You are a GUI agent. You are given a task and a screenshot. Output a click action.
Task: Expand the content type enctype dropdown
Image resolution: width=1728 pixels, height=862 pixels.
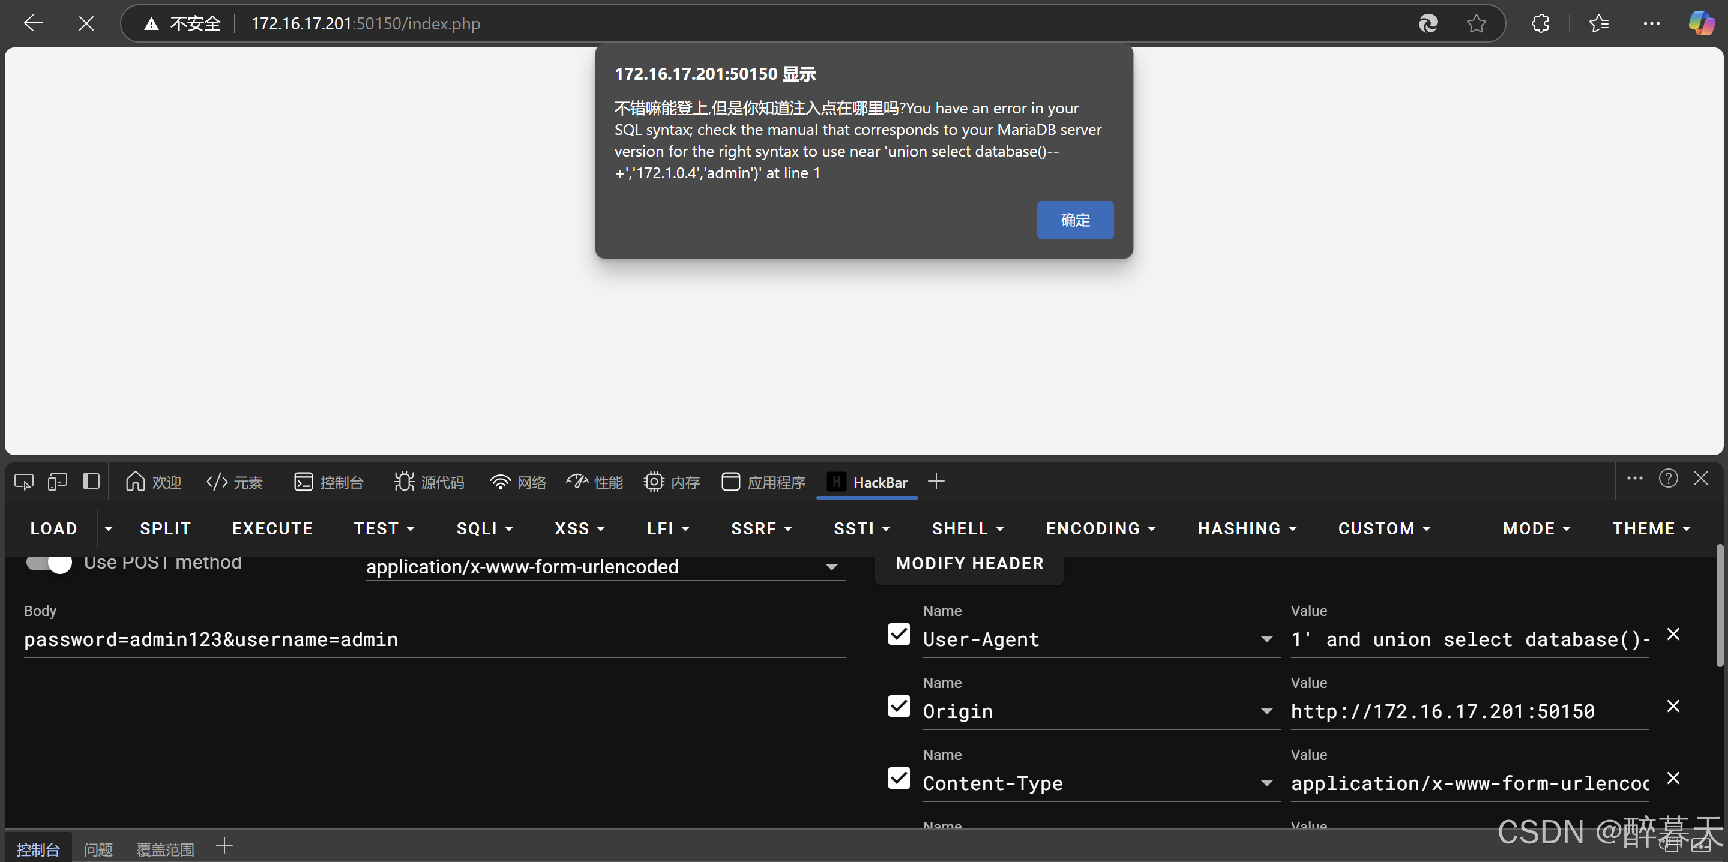click(831, 567)
